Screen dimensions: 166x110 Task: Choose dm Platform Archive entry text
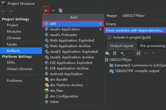click(x=66, y=85)
